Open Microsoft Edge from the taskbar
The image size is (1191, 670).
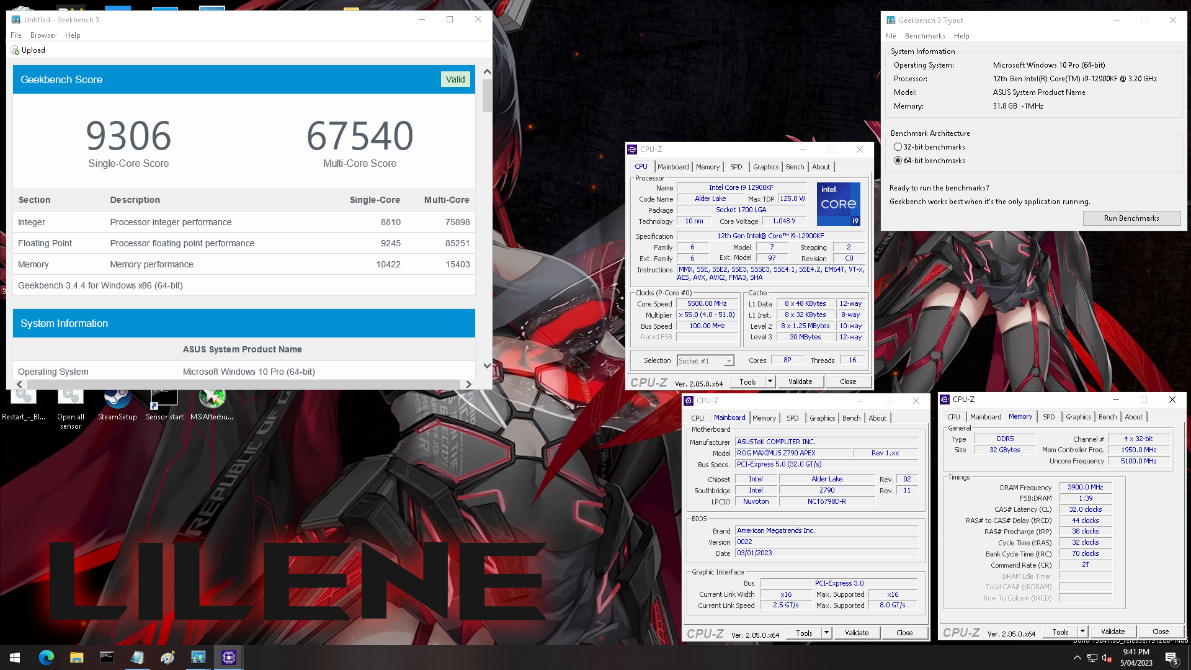tap(47, 658)
